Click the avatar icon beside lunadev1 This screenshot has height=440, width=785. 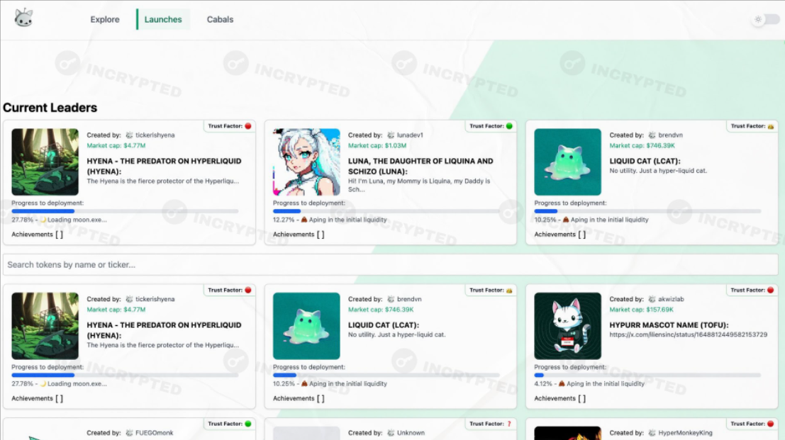point(391,135)
